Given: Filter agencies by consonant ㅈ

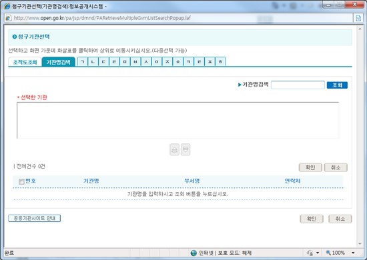Looking at the screenshot, I should pyautogui.click(x=167, y=62).
